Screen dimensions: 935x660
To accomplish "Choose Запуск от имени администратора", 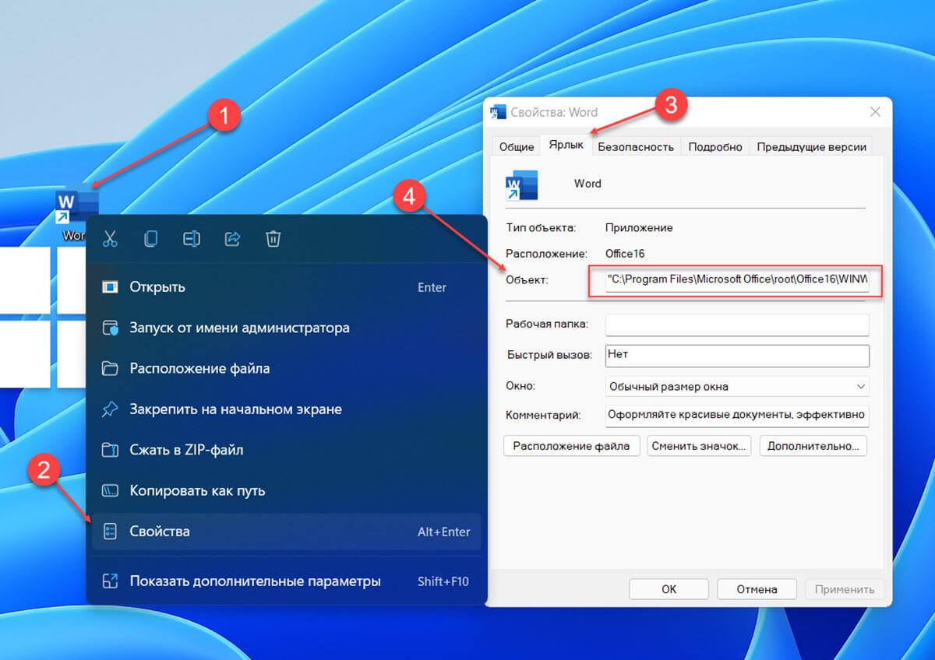I will point(286,328).
